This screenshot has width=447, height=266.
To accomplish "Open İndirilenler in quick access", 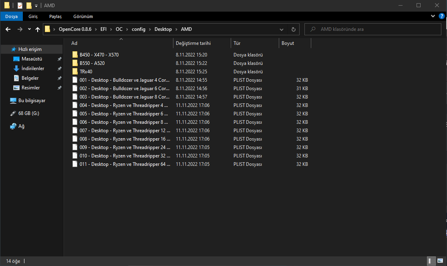I will click(x=32, y=69).
